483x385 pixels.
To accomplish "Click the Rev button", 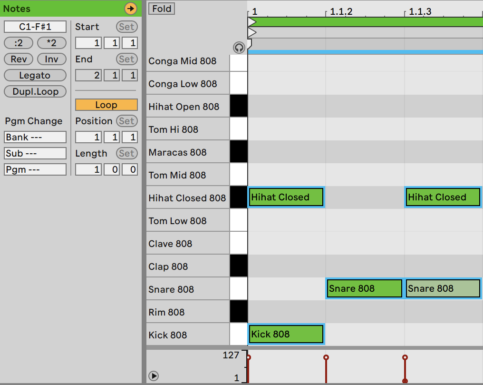I will pyautogui.click(x=19, y=59).
